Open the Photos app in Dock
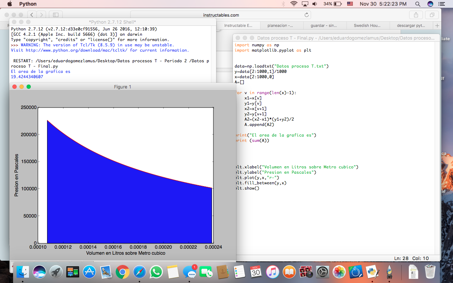 (339, 272)
